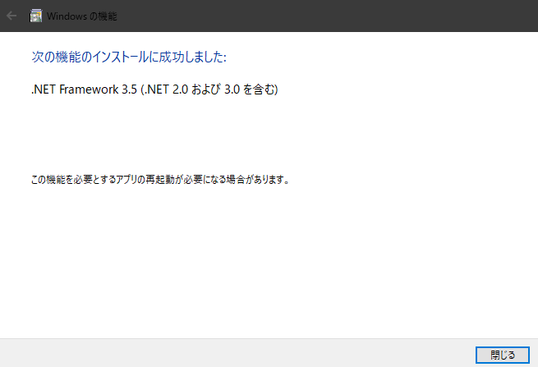Click the "3.5" version number text
This screenshot has width=538, height=367.
129,89
